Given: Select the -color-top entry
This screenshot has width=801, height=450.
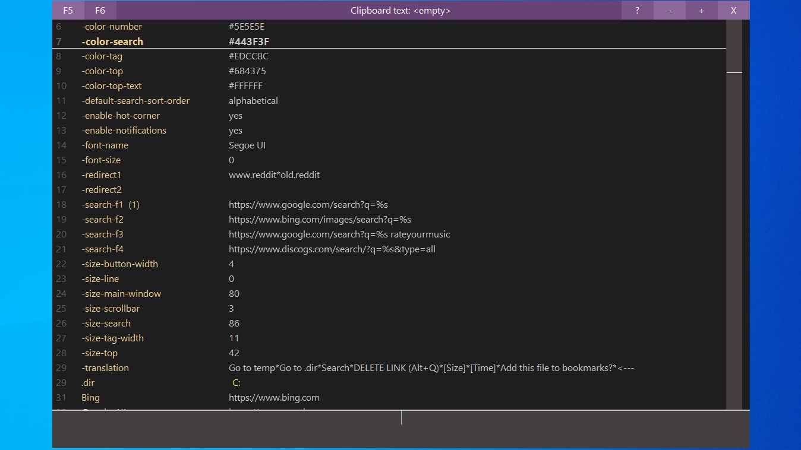Looking at the screenshot, I should [x=102, y=71].
